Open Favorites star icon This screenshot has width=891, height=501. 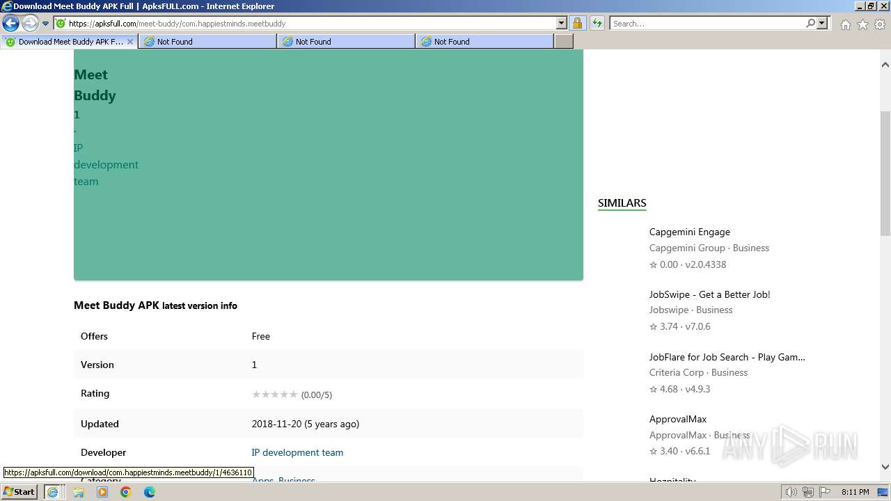coord(862,24)
